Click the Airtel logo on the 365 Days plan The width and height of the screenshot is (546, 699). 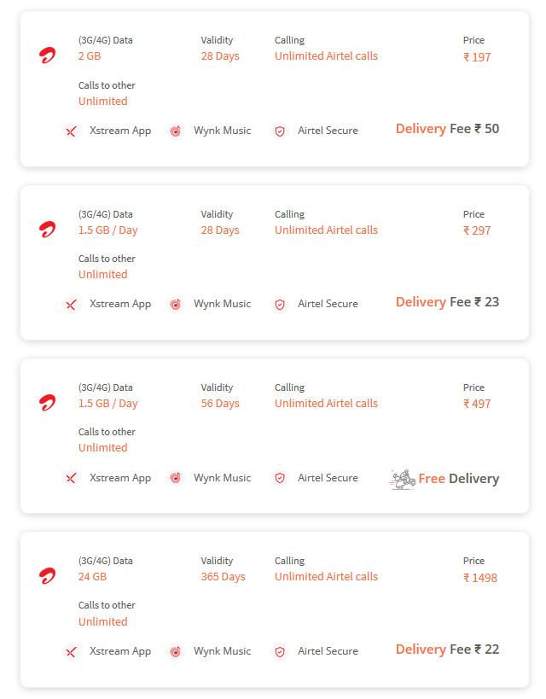click(x=47, y=576)
